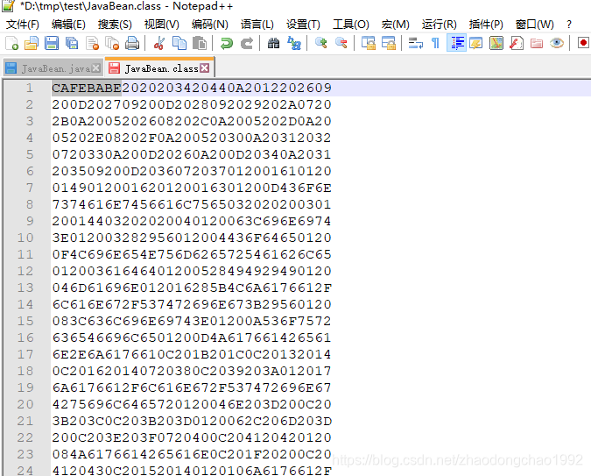Click line number 24 in margin

25,471
